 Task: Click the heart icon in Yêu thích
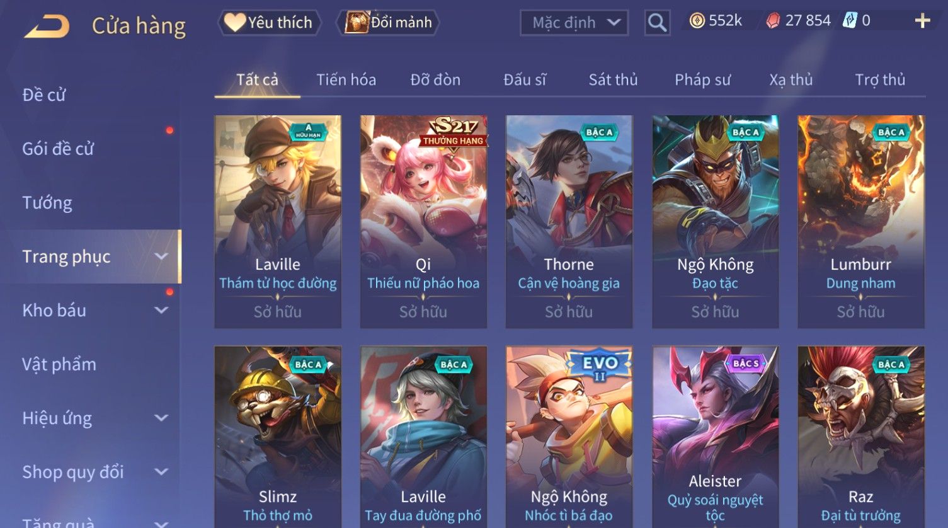234,22
